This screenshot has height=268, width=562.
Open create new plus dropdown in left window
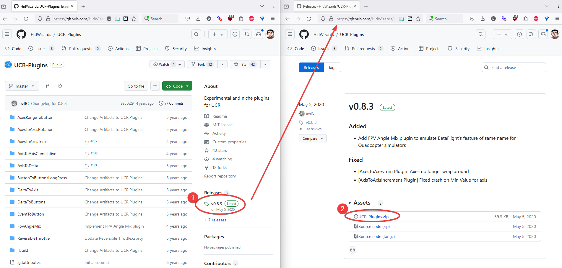[218, 34]
